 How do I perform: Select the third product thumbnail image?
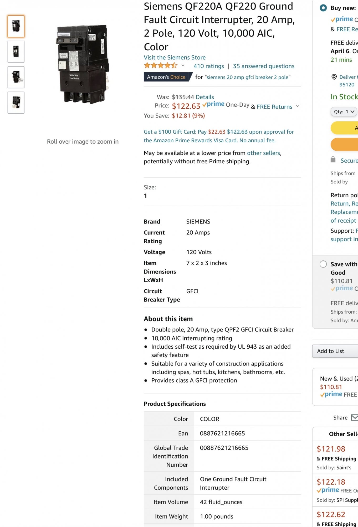(16, 77)
